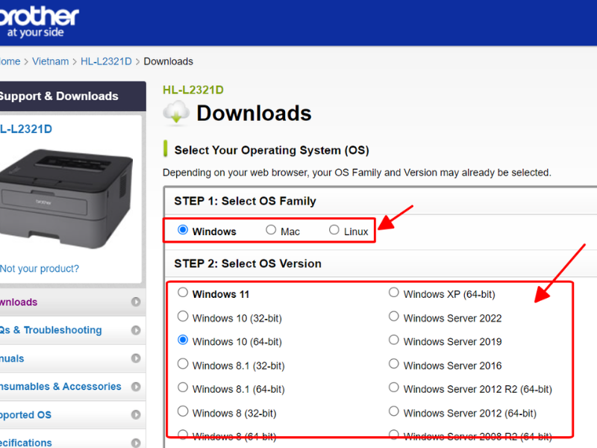The width and height of the screenshot is (597, 448).
Task: Click the arrow icon beside Manuals
Action: pyautogui.click(x=136, y=358)
